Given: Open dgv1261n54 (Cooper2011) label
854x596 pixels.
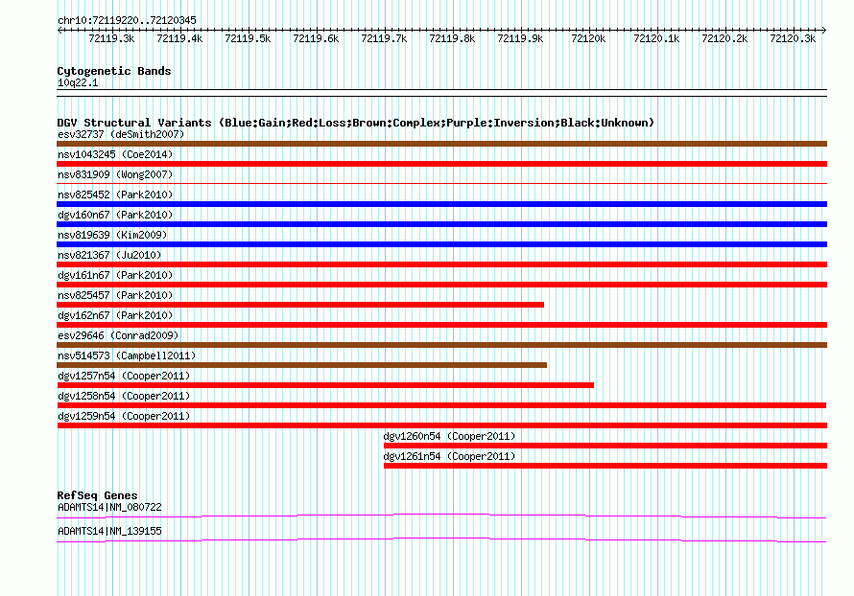Looking at the screenshot, I should (x=449, y=456).
